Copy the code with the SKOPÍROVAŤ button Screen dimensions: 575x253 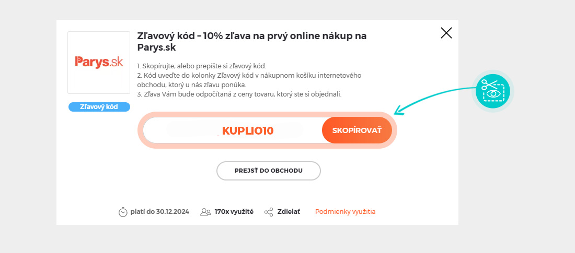[x=357, y=130]
